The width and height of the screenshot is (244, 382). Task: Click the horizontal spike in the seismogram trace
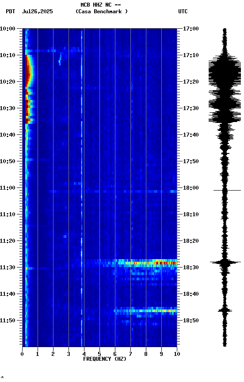pos(227,190)
